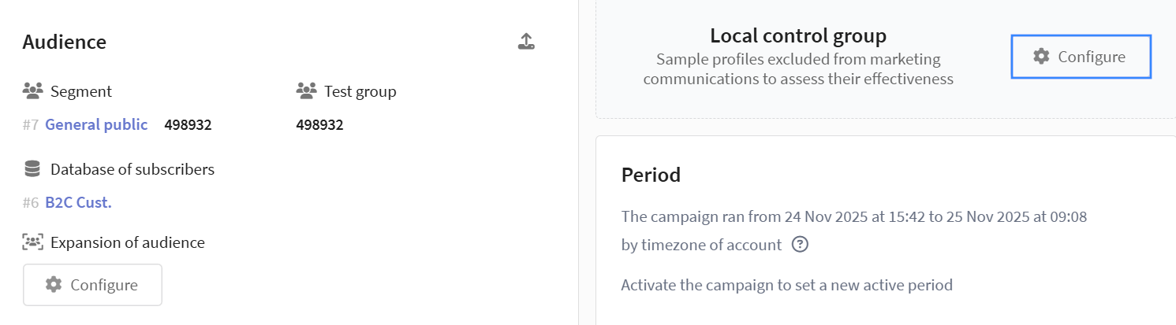Select the Test group count 498932
The image size is (1176, 325).
click(319, 125)
